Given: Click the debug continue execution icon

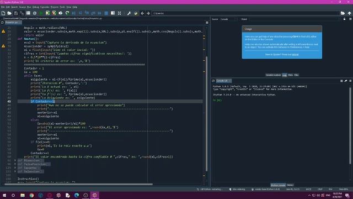Looking at the screenshot, I should coord(99,13).
